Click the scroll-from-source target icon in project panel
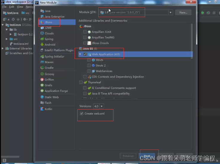Image resolution: width=220 pixels, height=164 pixels. [13, 19]
